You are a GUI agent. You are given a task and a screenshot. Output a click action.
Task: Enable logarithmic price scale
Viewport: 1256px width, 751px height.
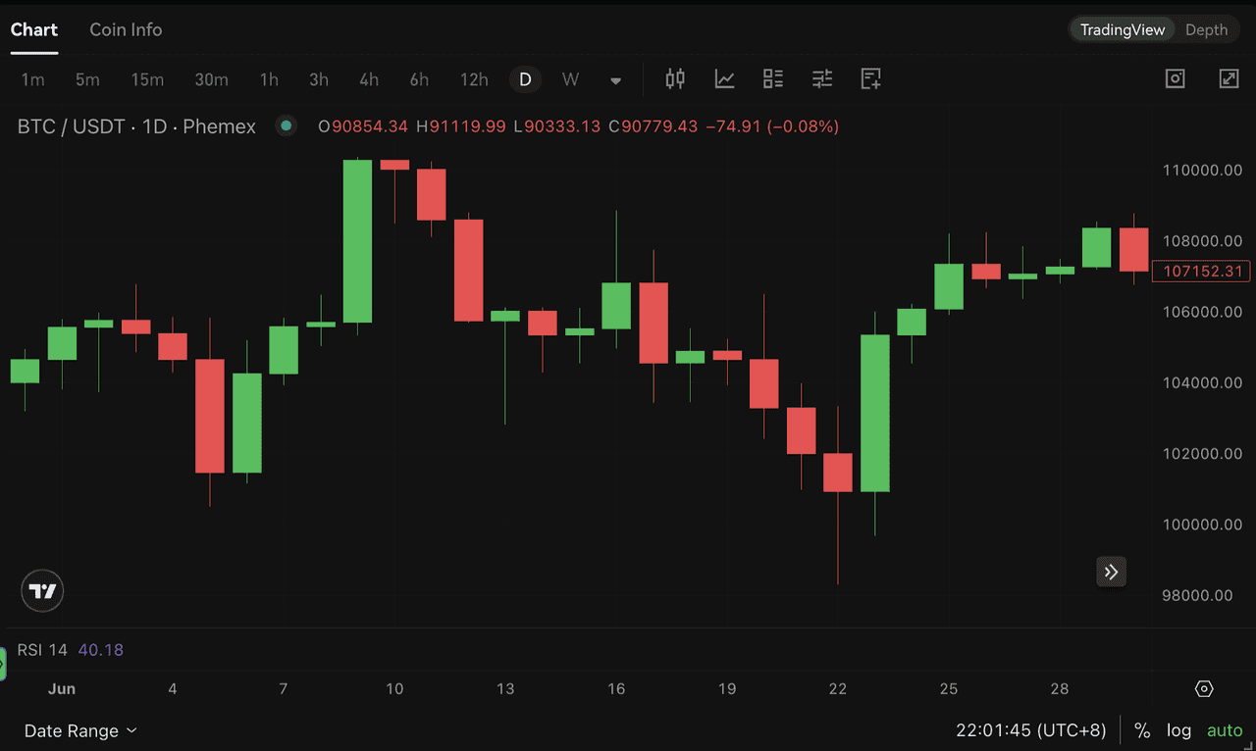1178,730
